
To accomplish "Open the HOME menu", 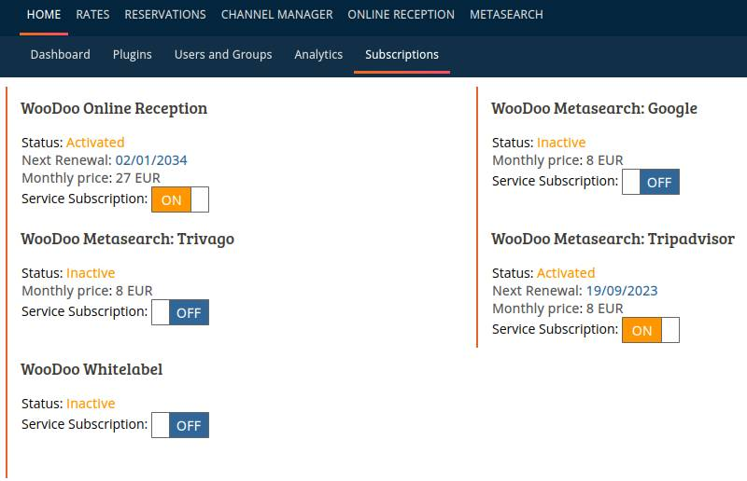I will [x=44, y=15].
